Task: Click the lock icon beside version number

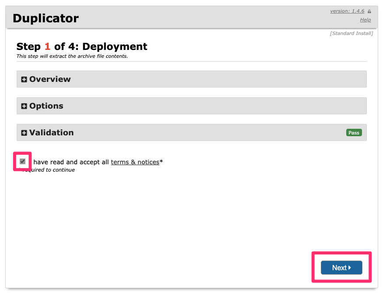Action: [369, 11]
